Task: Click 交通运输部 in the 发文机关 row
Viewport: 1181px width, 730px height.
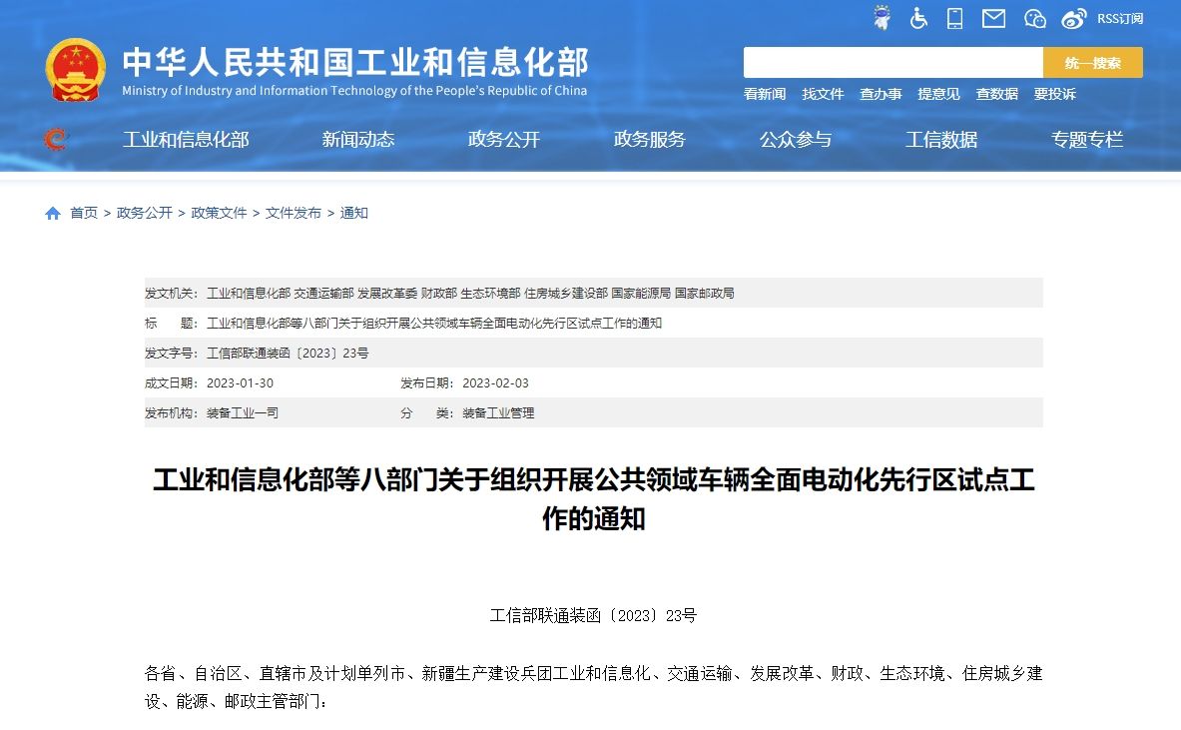Action: click(x=323, y=293)
